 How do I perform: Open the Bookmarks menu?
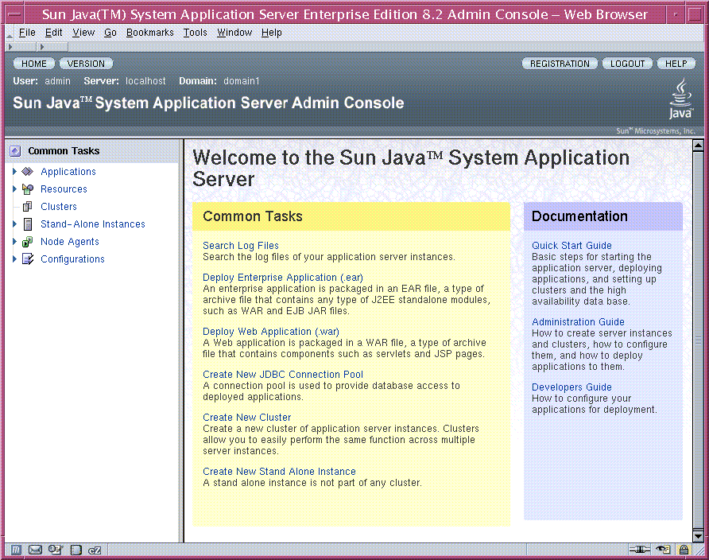pyautogui.click(x=149, y=33)
